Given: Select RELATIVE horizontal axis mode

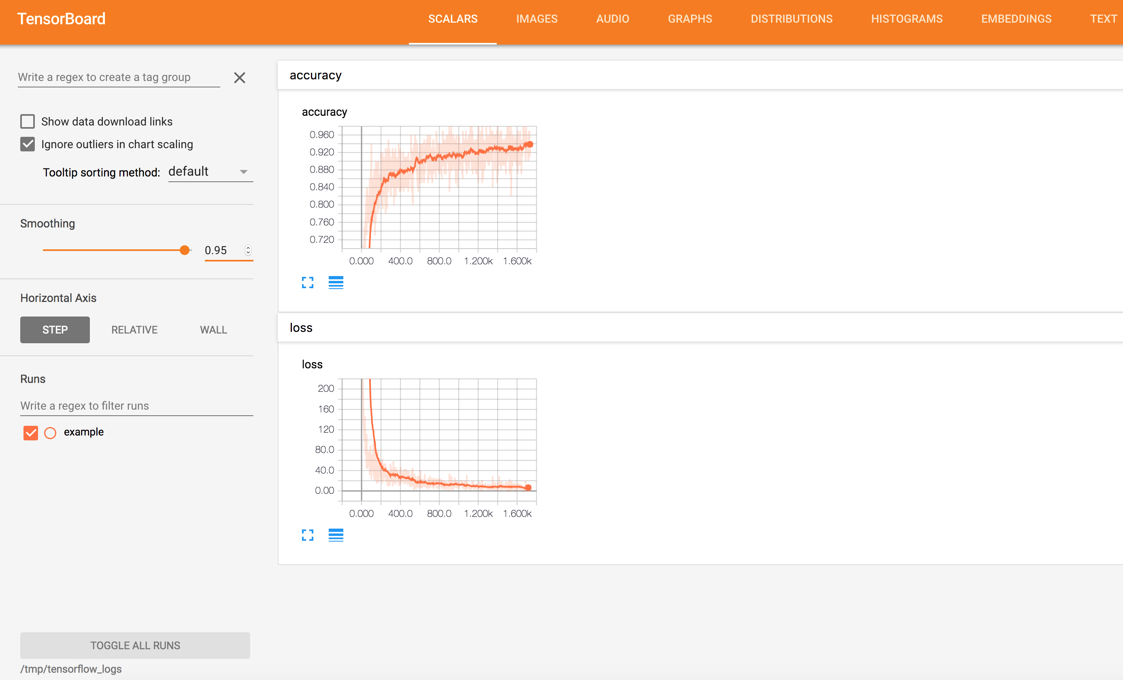Looking at the screenshot, I should [x=134, y=329].
